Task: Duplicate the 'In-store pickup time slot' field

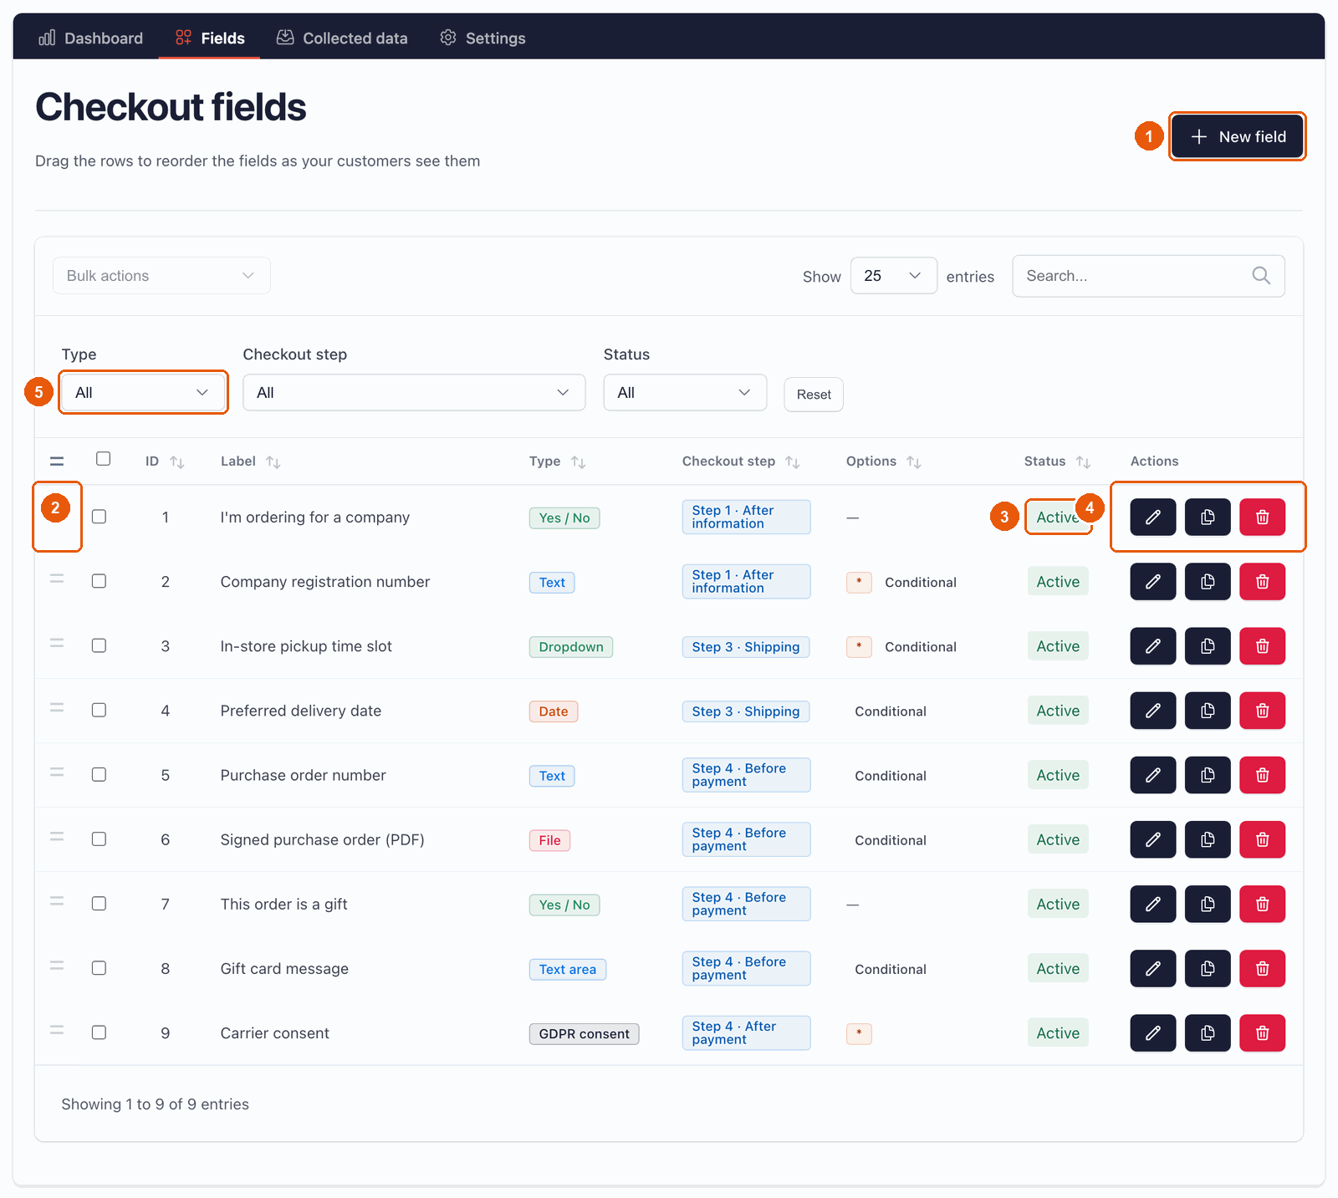Action: pos(1208,646)
